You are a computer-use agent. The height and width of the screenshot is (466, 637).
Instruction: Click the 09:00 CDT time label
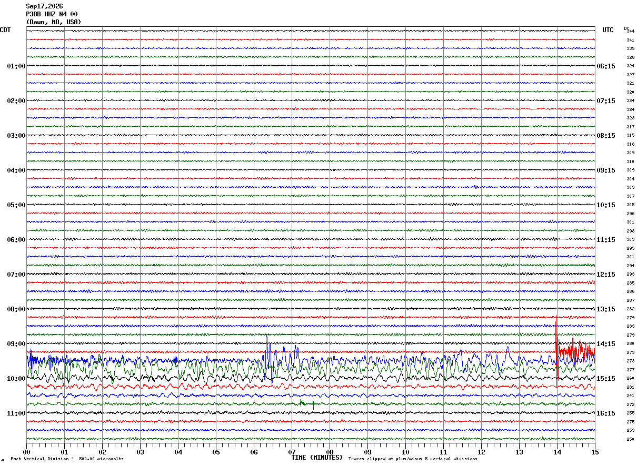tap(16, 344)
